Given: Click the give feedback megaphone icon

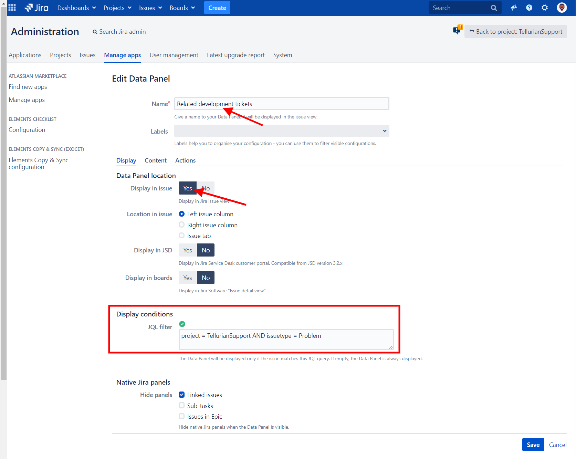Looking at the screenshot, I should click(x=513, y=8).
